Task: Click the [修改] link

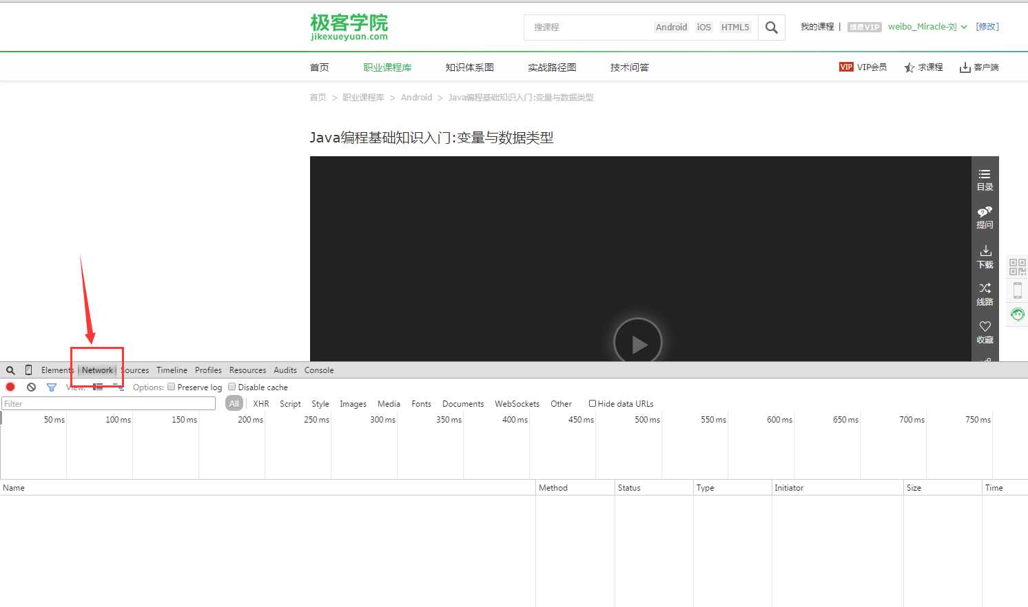Action: 987,27
